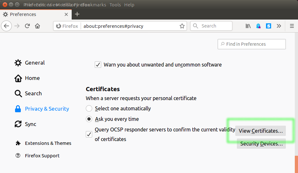The width and height of the screenshot is (298, 173).
Task: Reload the current page
Action: pos(27,26)
